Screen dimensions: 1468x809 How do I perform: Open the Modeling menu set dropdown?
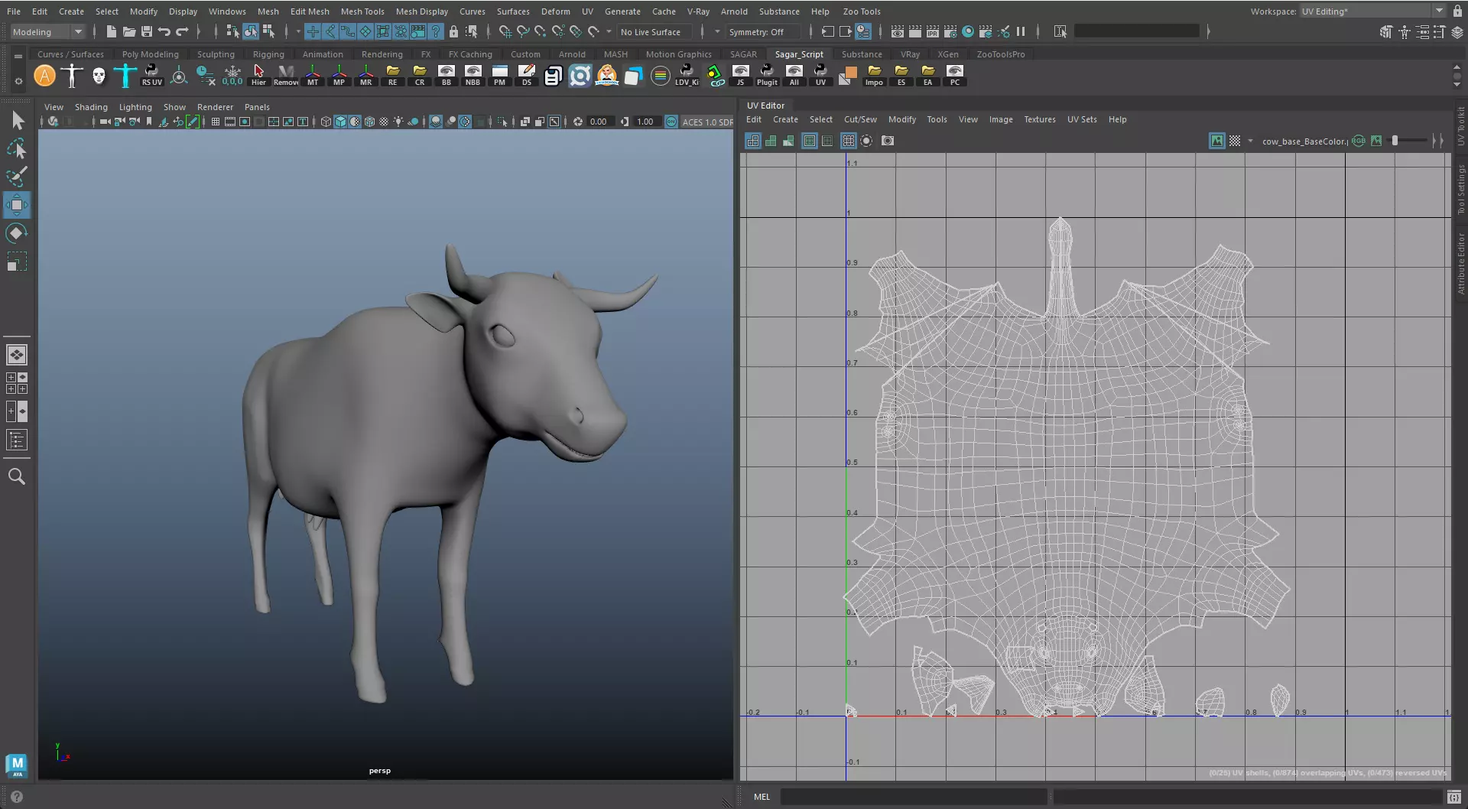coord(47,31)
